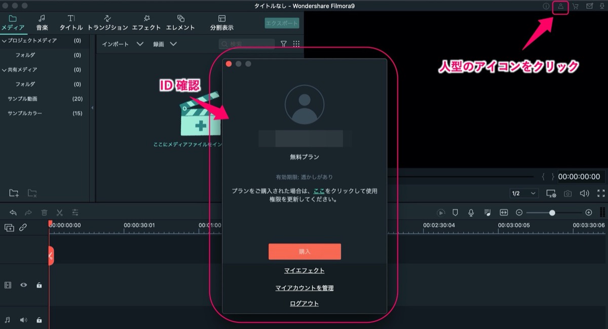Switch to the エレメント tab
Image resolution: width=608 pixels, height=329 pixels.
click(x=180, y=23)
